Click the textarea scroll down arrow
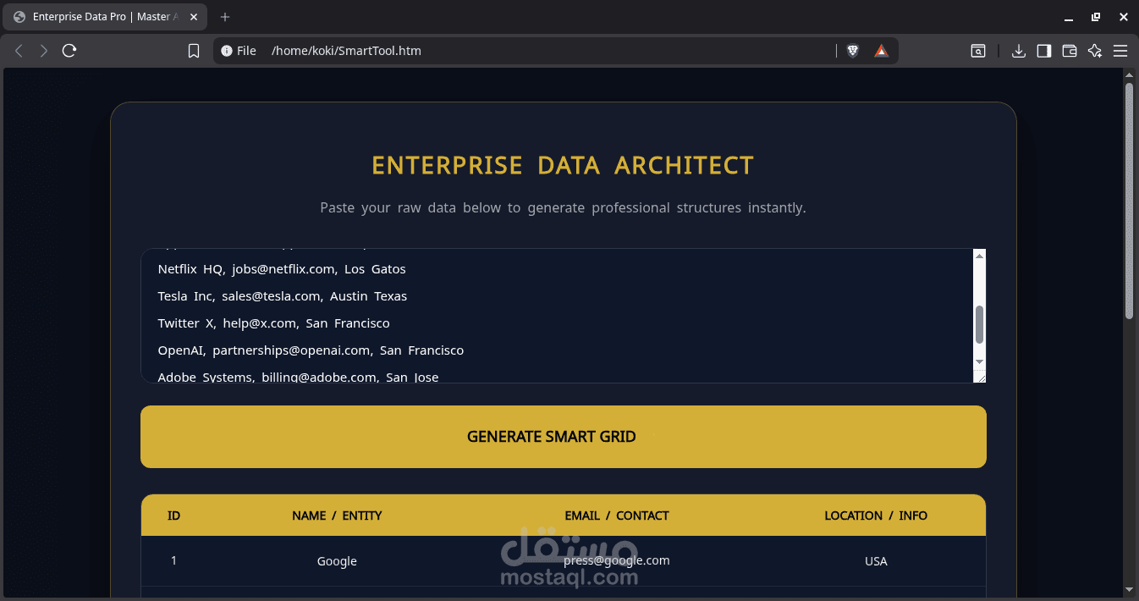1139x601 pixels. tap(980, 361)
